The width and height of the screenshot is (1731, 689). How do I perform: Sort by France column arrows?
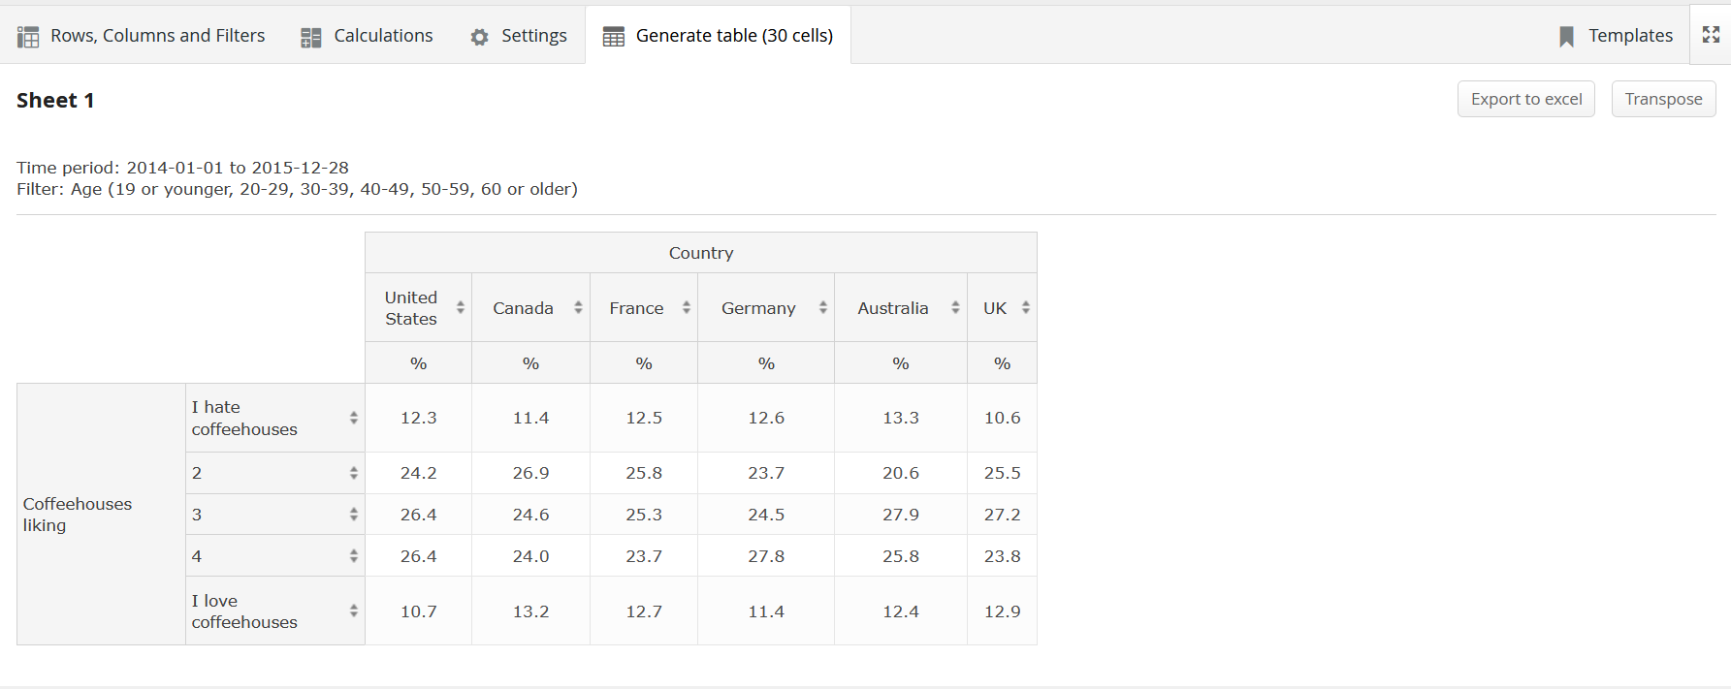tap(686, 307)
